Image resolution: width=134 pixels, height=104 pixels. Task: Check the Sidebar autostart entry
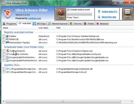click(4, 36)
